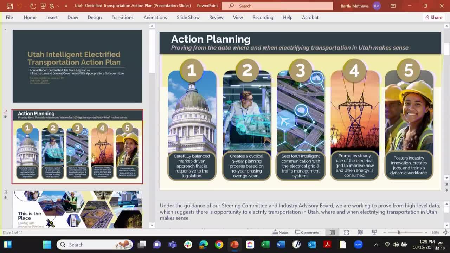
Task: Click the slide editor vertical scrollbar thumb
Action: (447, 48)
